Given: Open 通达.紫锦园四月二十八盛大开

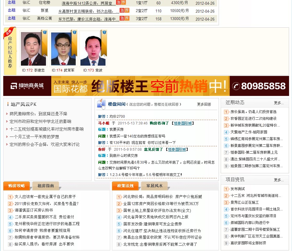Looking at the screenshot, I should pyautogui.click(x=255, y=159).
